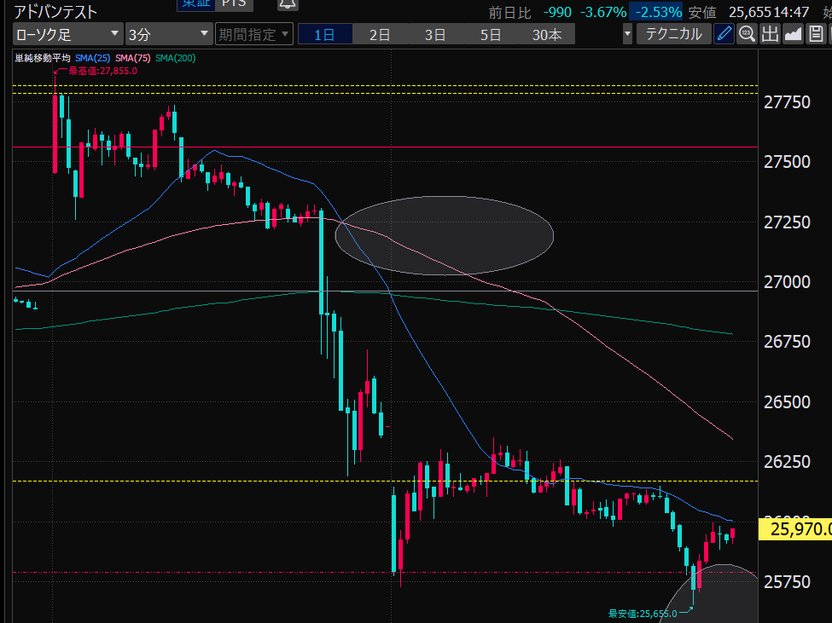Expand the arrow left of テクニカル
Viewport: 832px width, 623px height.
628,34
